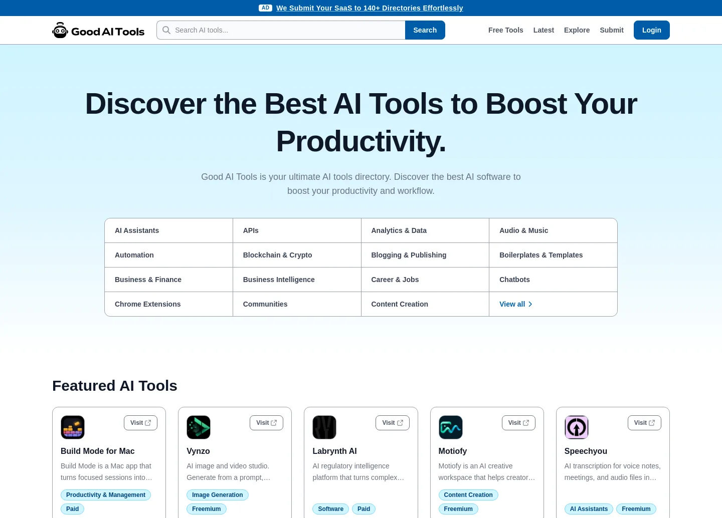This screenshot has height=518, width=722.
Task: Click the Image Generation tag on Vynzo
Action: pyautogui.click(x=218, y=495)
